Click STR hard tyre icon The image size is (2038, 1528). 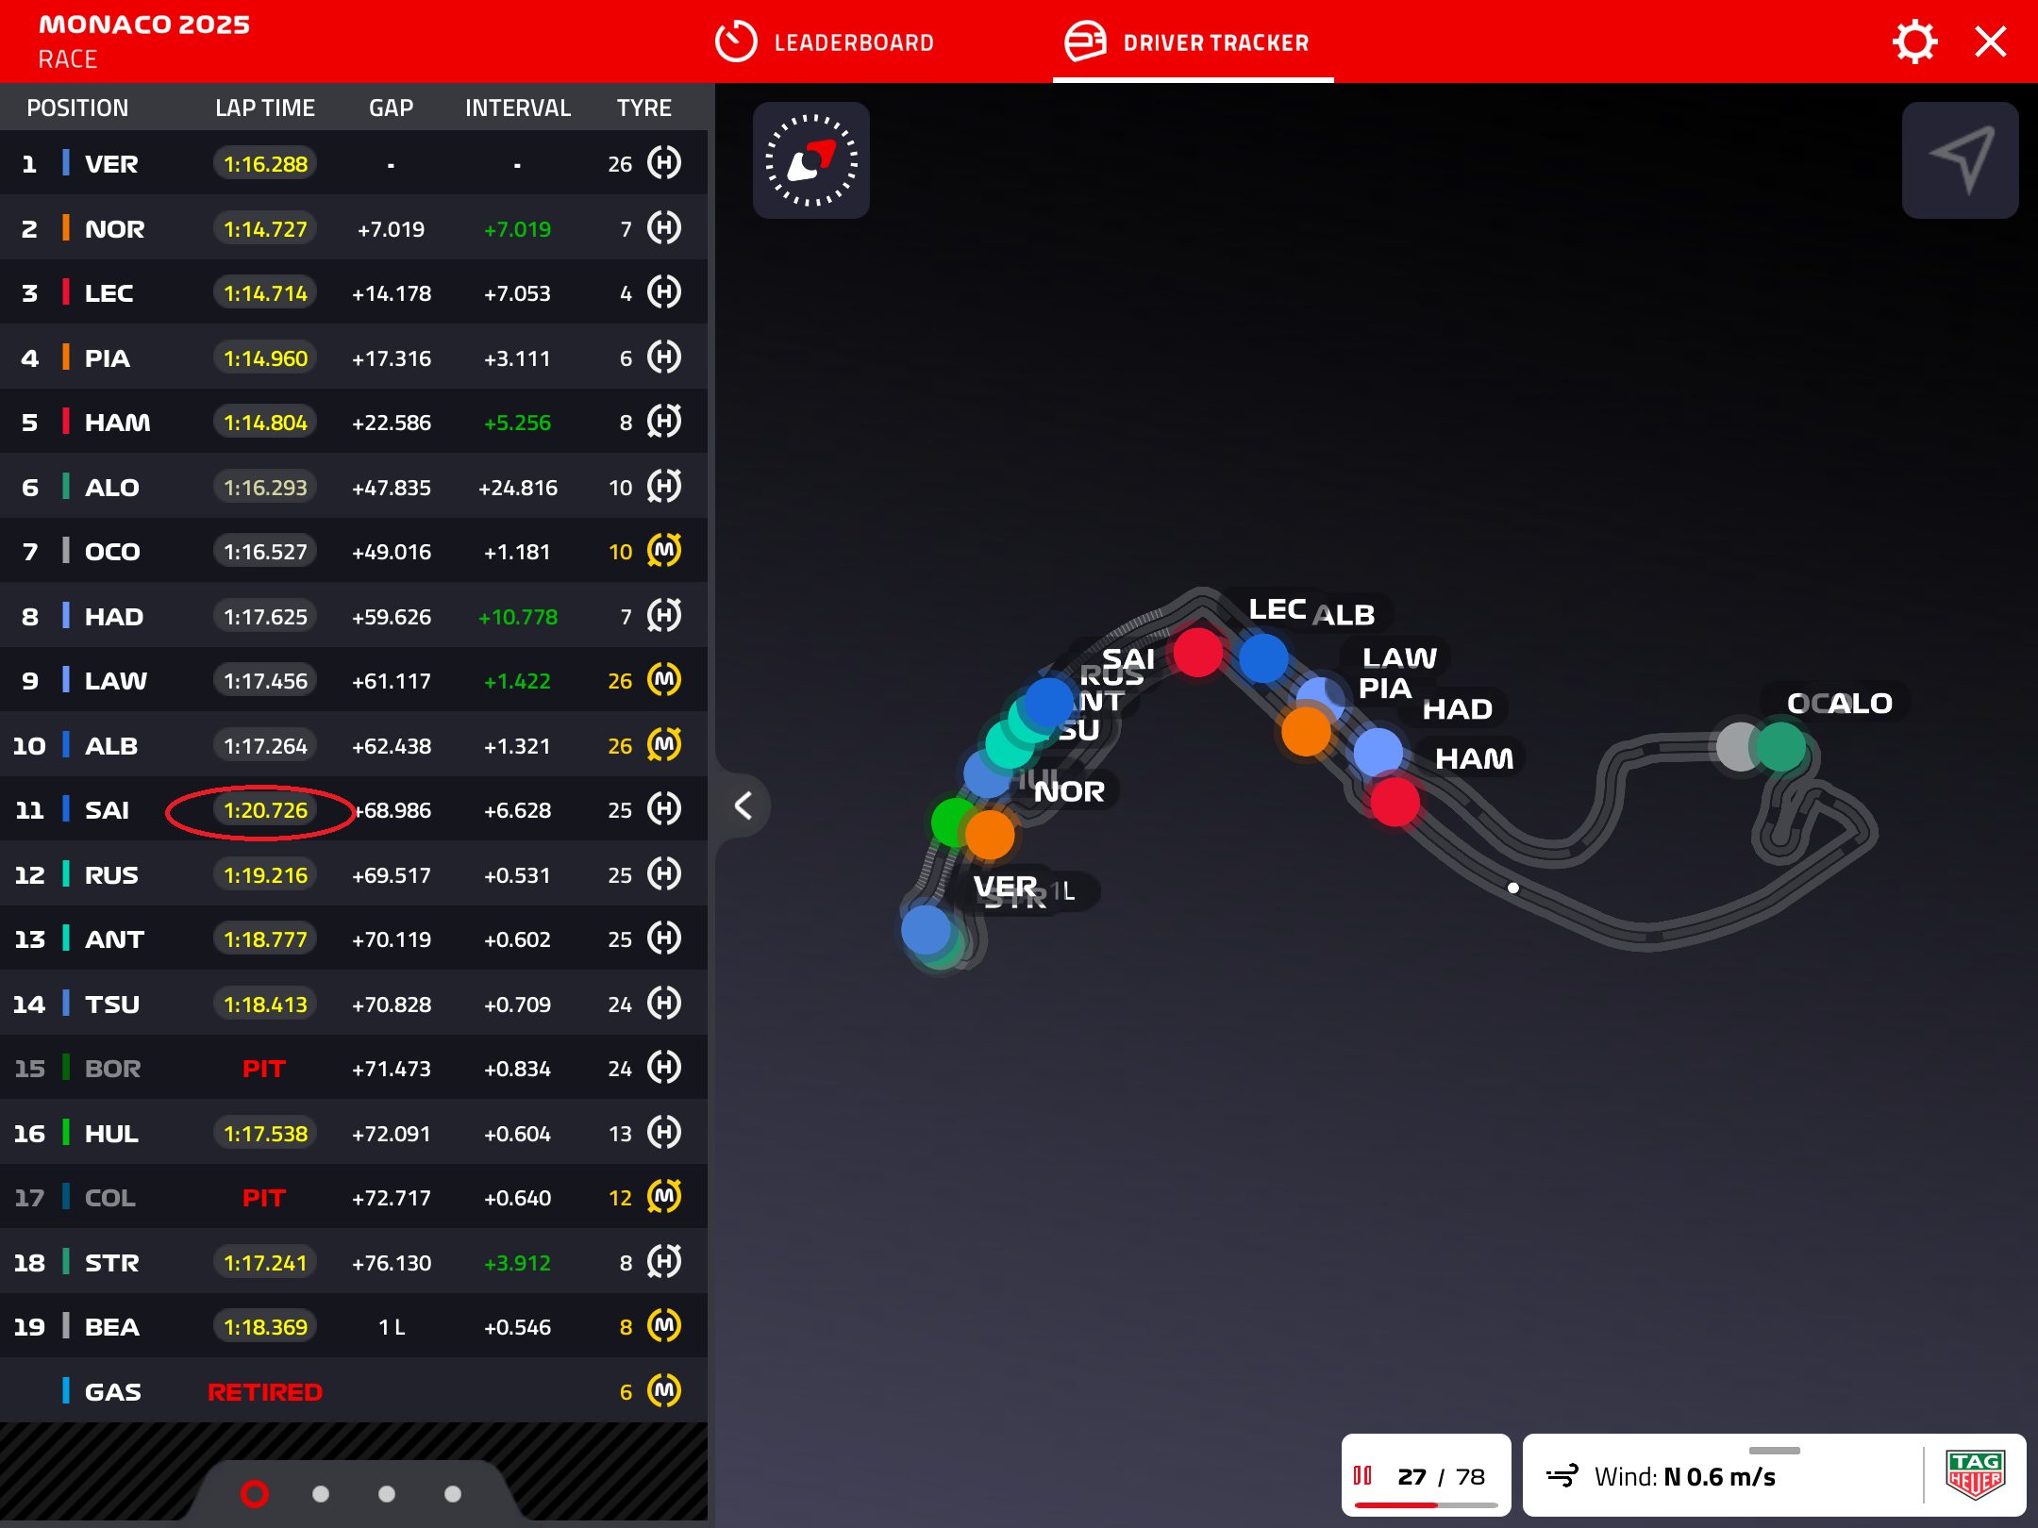(664, 1262)
